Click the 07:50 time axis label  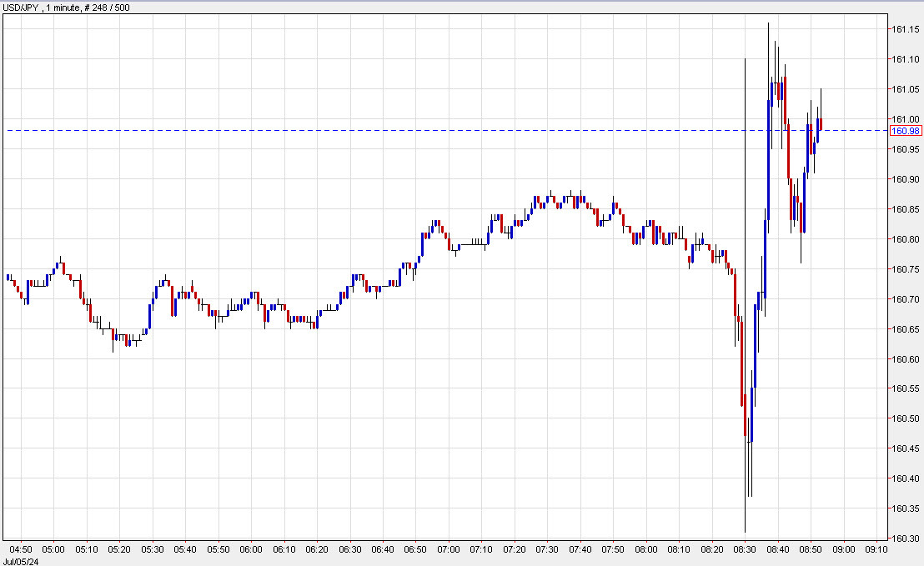[613, 549]
